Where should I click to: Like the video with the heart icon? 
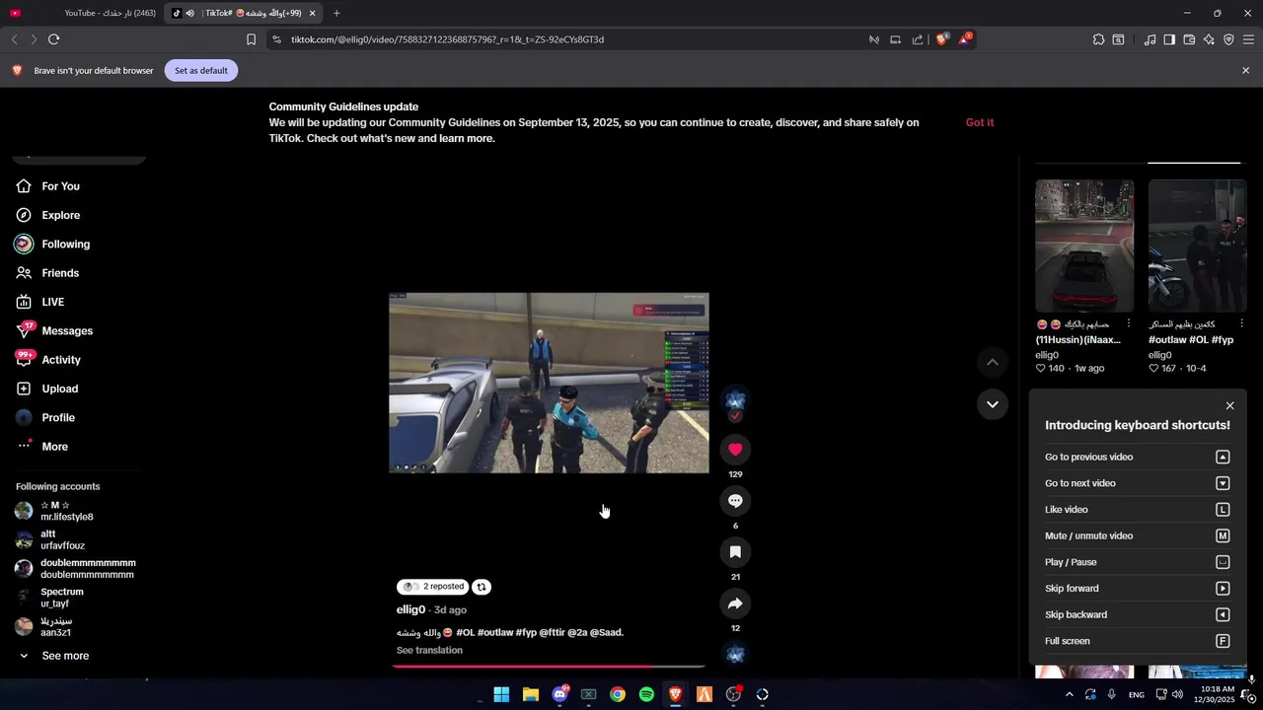[735, 450]
